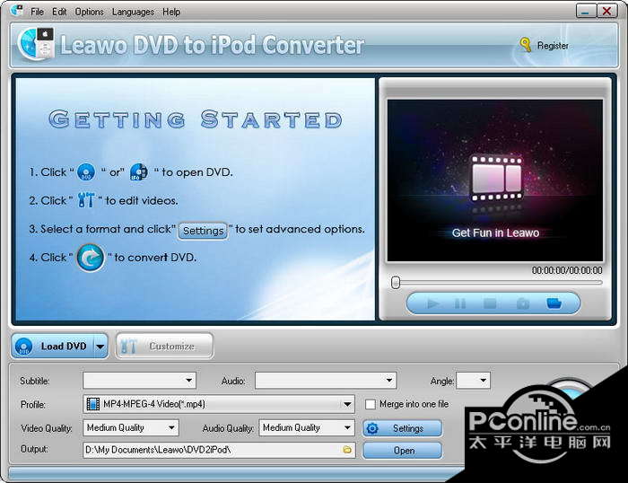Click the Play button in the preview player
This screenshot has width=628, height=483.
pyautogui.click(x=433, y=303)
